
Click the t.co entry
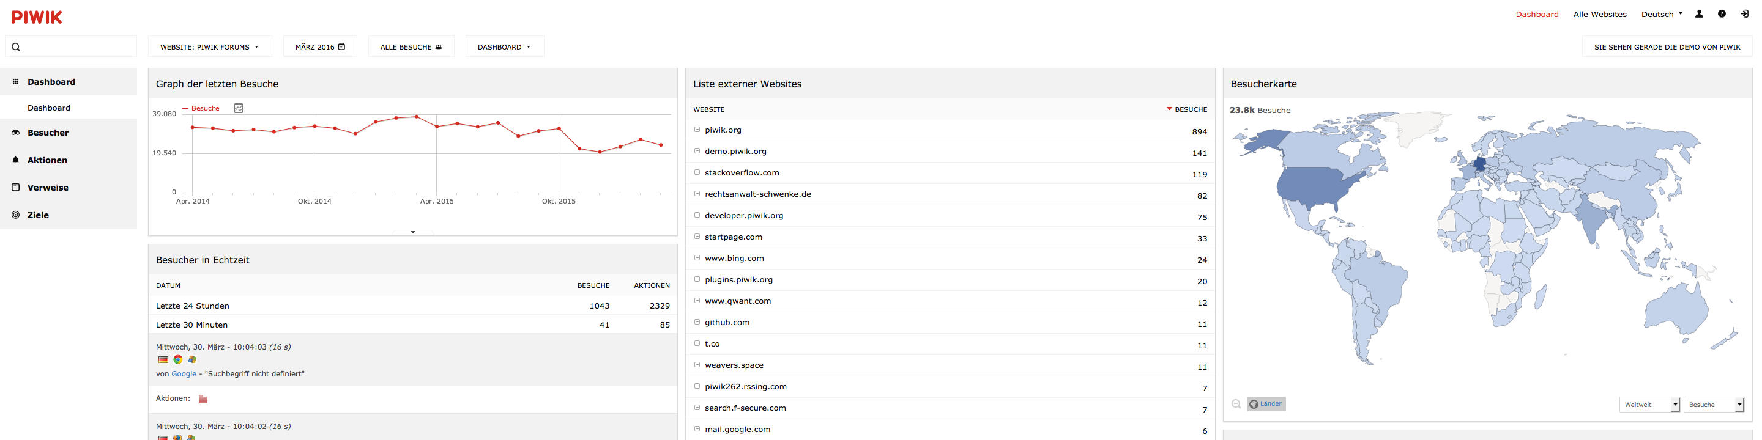[x=712, y=343]
